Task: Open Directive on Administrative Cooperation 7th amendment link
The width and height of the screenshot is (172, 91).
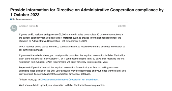Action: [x=69, y=80]
